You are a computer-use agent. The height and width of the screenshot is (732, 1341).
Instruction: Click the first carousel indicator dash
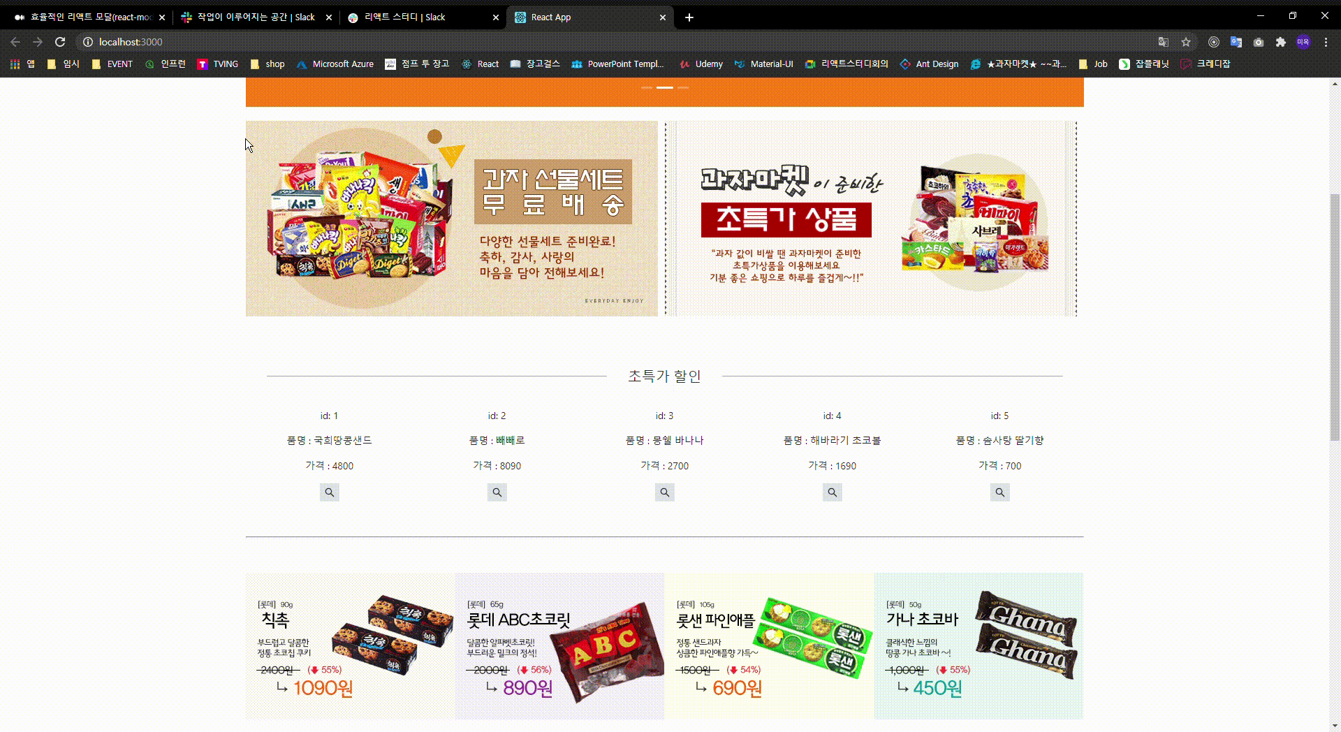coord(647,87)
